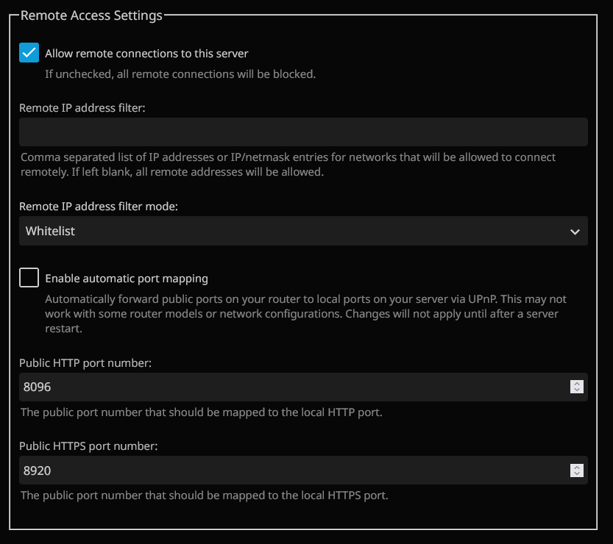Click inside the Remote IP address filter field
This screenshot has width=613, height=544.
click(303, 132)
